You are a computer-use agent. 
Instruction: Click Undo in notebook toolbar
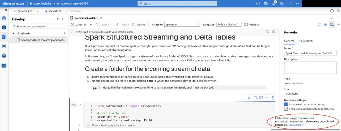pos(101,25)
